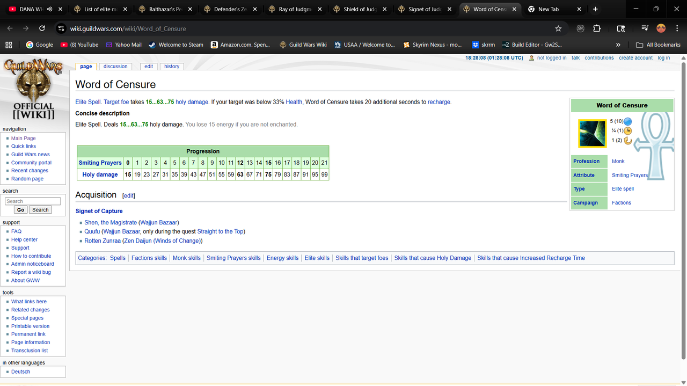Screen dimensions: 687x386
Task: Open the Chrome apps grid icon
Action: point(9,45)
